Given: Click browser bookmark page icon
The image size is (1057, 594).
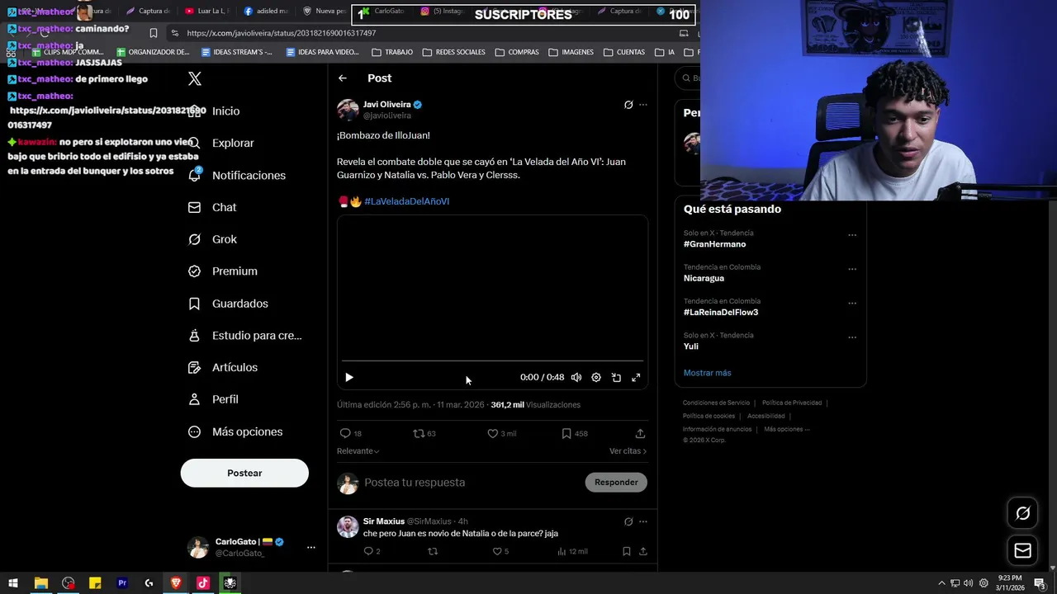Looking at the screenshot, I should pyautogui.click(x=154, y=33).
